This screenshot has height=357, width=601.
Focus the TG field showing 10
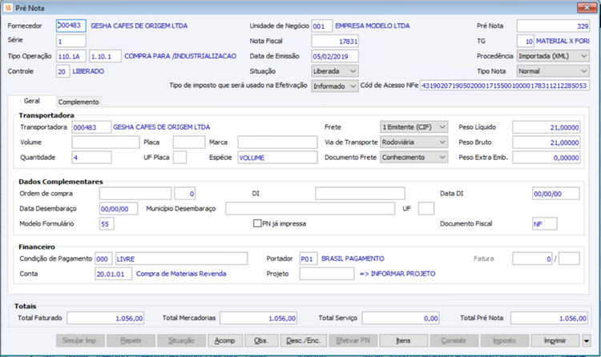pos(525,41)
